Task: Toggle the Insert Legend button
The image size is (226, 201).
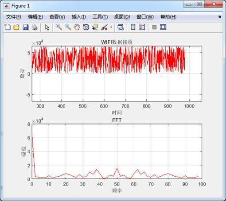Action: [142, 27]
